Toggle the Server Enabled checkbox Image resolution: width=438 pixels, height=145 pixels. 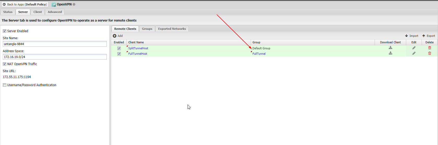pyautogui.click(x=4, y=31)
